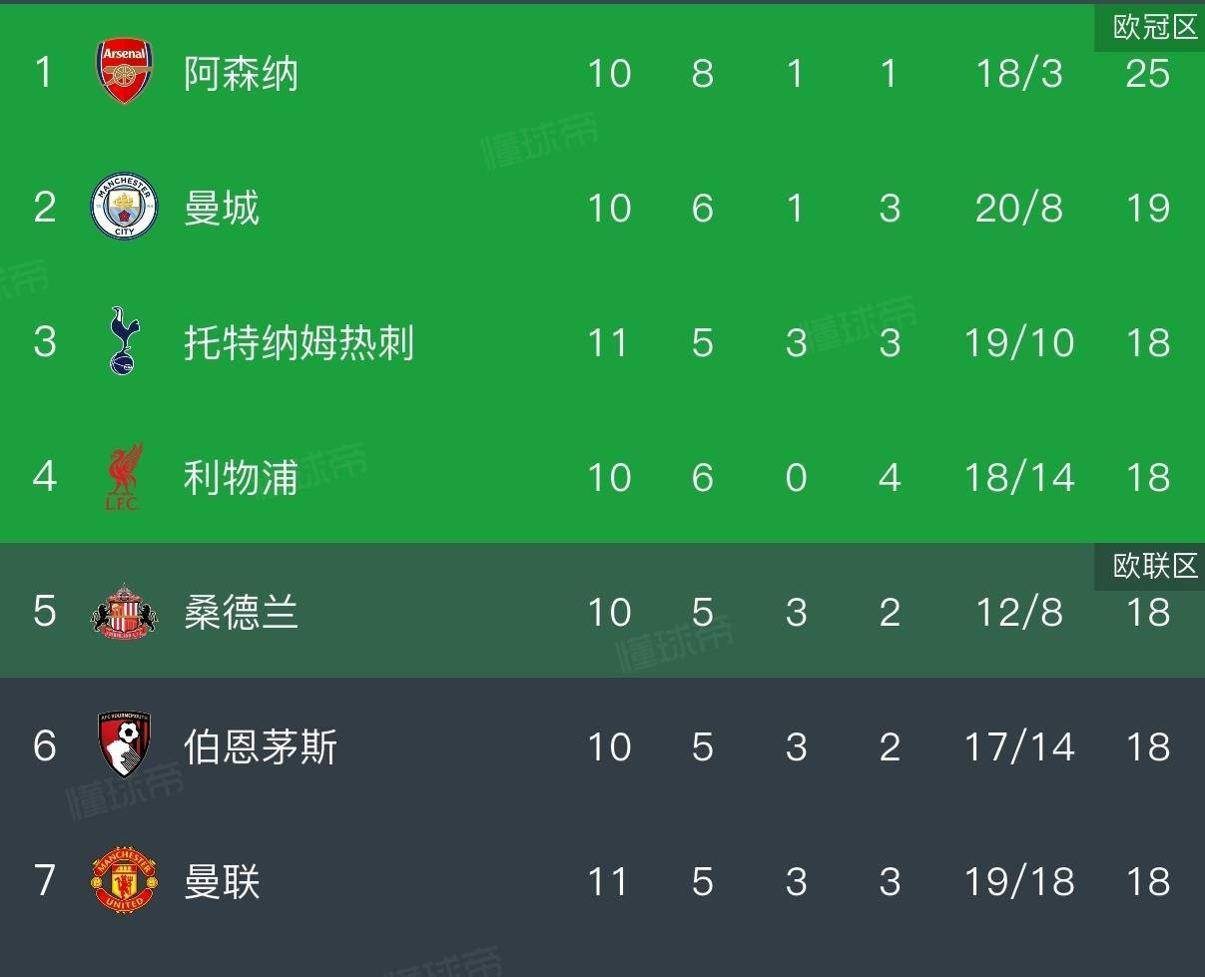Image resolution: width=1205 pixels, height=977 pixels.
Task: Click the 欧联区 zone label
Action: 1154,566
